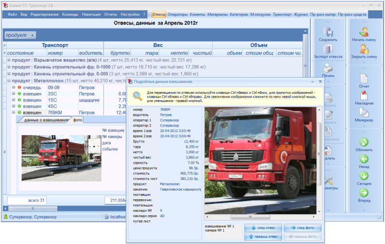Click the продукт grouping column chip
Image resolution: width=385 pixels, height=244 pixels.
(20, 35)
